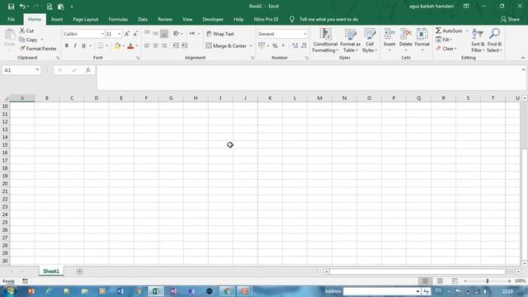Click Increase Indent icon

point(185,46)
